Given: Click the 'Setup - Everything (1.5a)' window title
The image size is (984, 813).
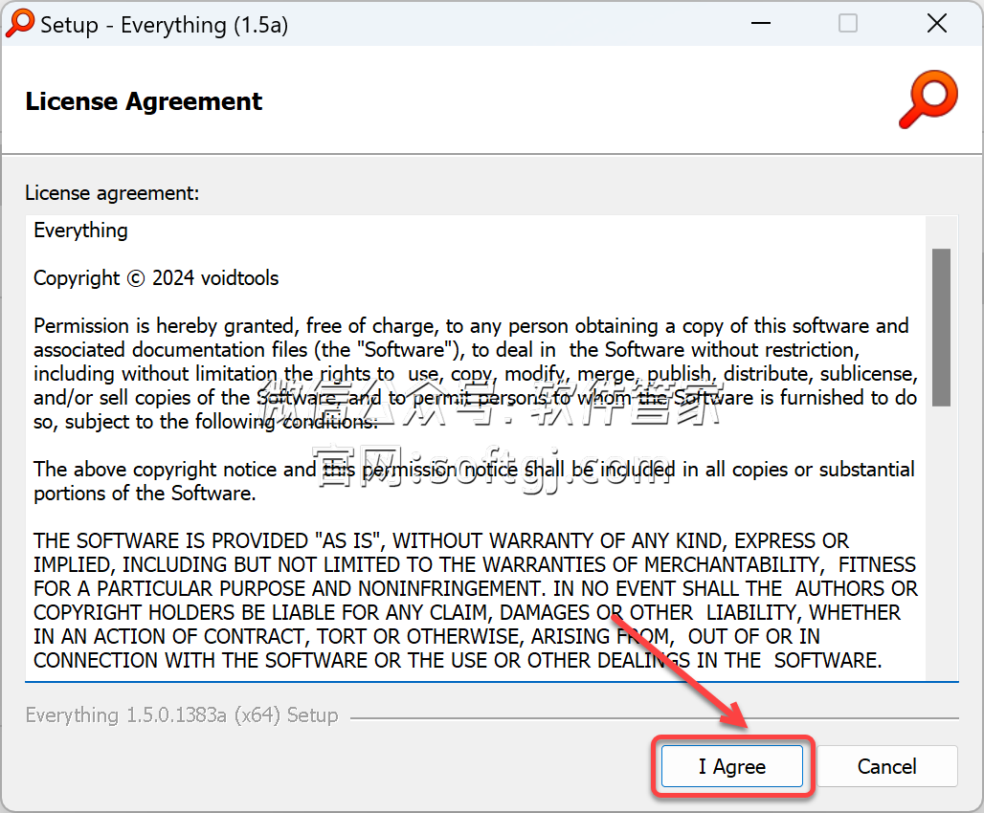Looking at the screenshot, I should click(x=165, y=25).
